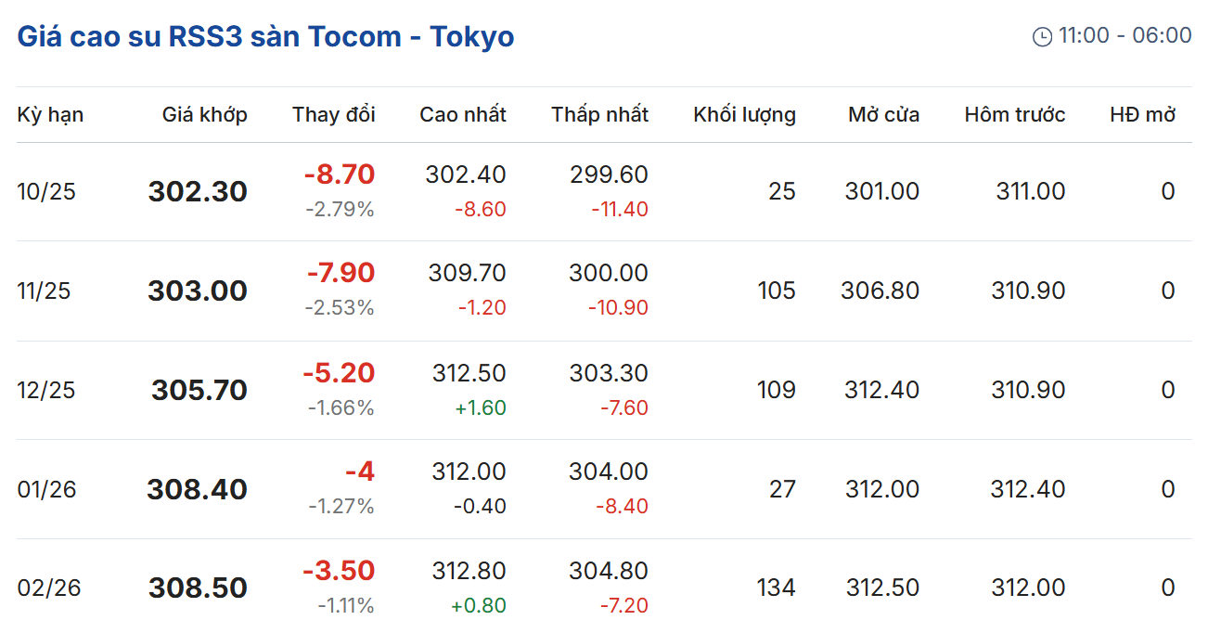
Task: Select the 11/25 contract term row
Action: tap(44, 291)
